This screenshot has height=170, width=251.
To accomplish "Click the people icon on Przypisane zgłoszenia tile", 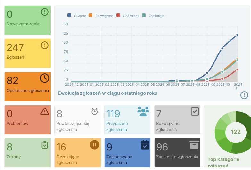I will click(x=143, y=111).
